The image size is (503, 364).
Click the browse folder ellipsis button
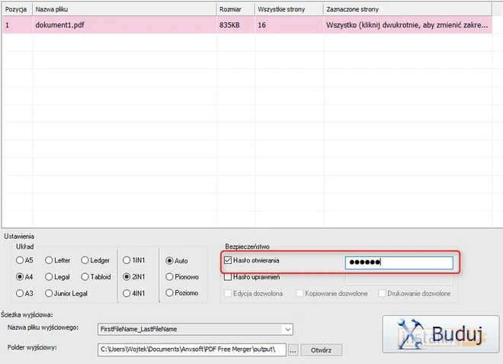click(293, 350)
